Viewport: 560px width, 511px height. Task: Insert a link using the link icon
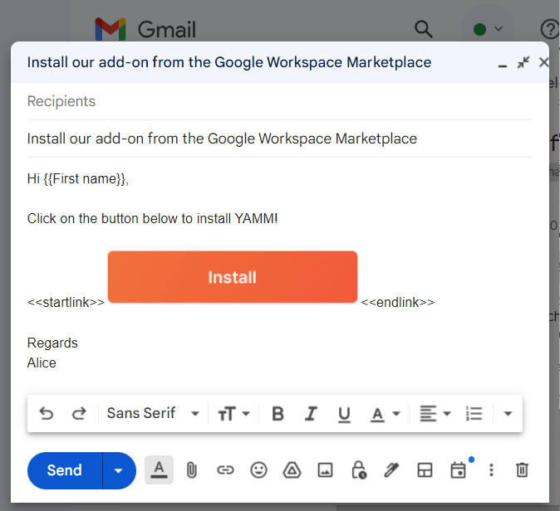[x=225, y=470]
